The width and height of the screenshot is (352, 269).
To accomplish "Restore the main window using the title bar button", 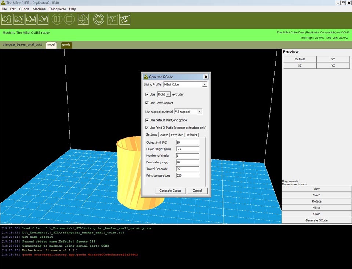I will (x=343, y=3).
